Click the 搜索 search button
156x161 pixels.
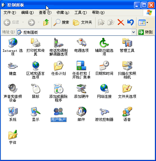point(61,22)
